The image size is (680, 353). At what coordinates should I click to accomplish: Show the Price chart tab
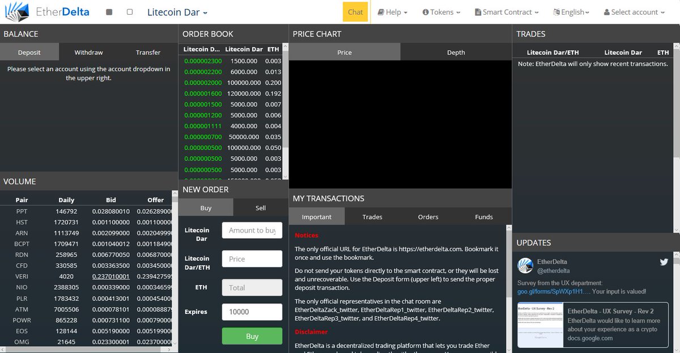(x=345, y=52)
